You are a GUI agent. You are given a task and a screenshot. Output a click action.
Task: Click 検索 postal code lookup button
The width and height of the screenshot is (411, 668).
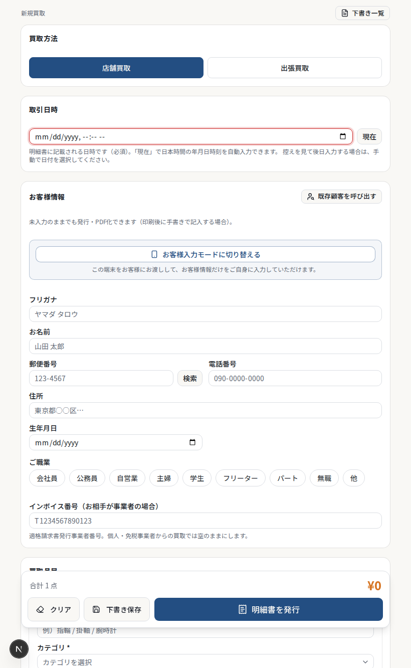[190, 378]
